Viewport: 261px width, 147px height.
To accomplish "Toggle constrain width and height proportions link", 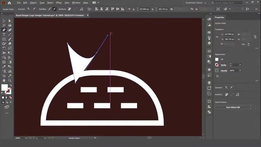I will point(255,37).
